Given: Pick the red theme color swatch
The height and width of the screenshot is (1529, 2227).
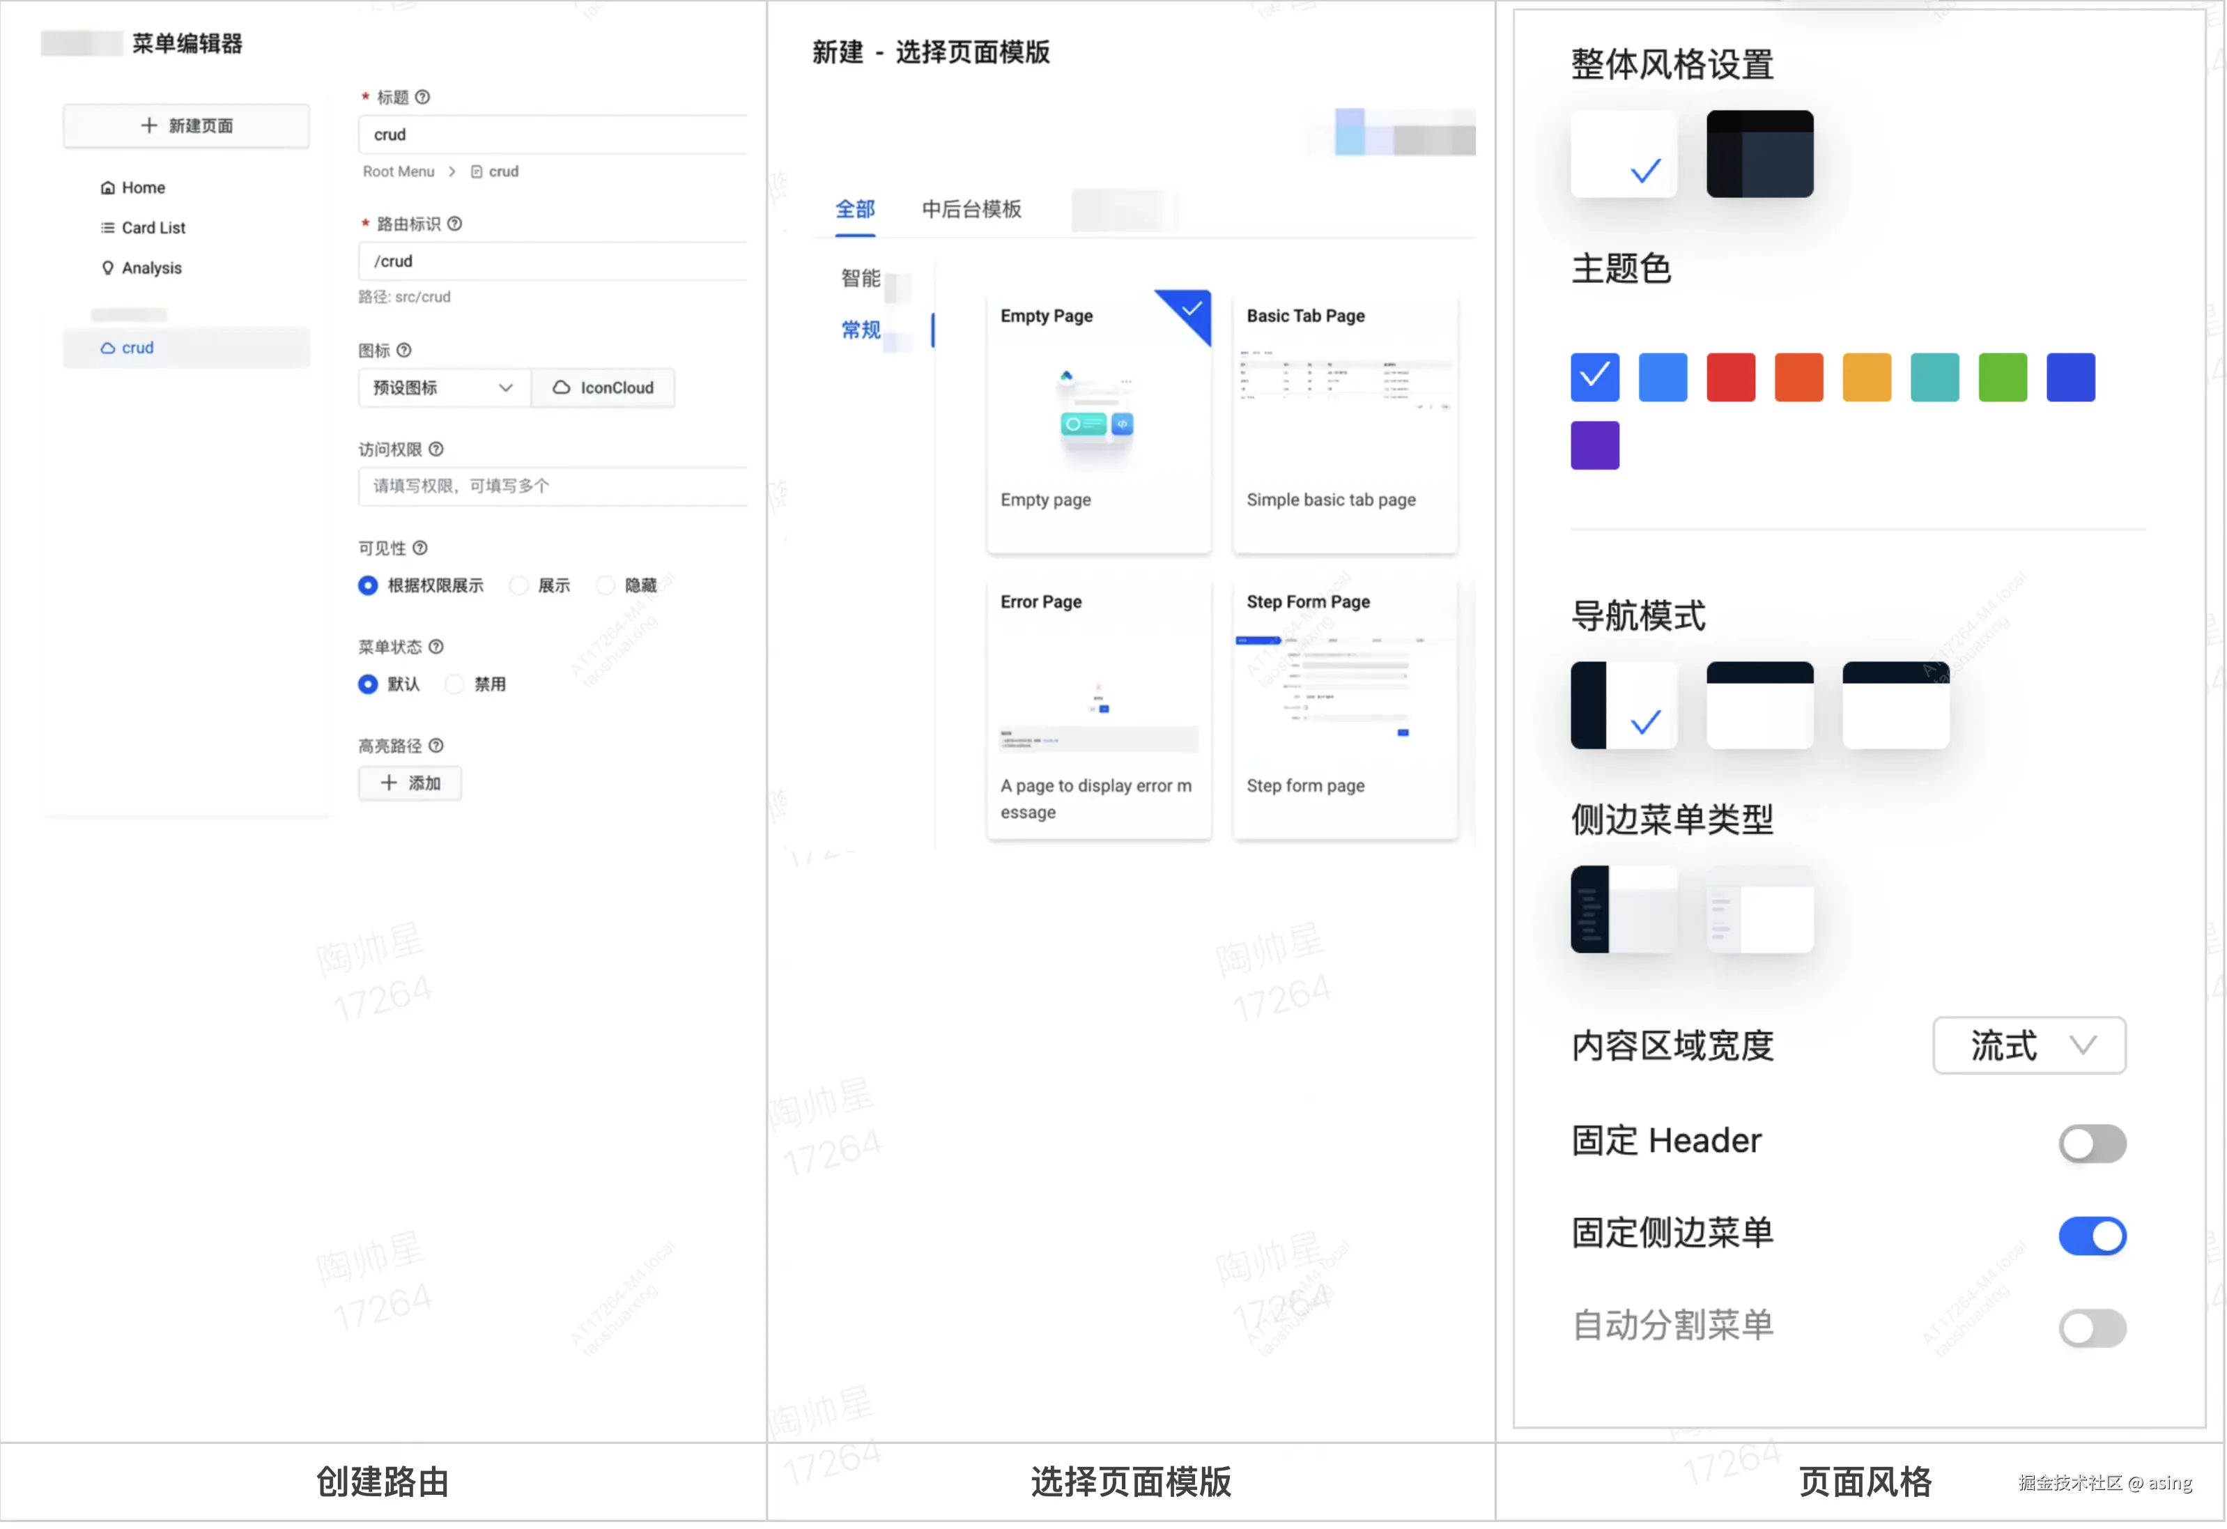Looking at the screenshot, I should click(x=1731, y=377).
